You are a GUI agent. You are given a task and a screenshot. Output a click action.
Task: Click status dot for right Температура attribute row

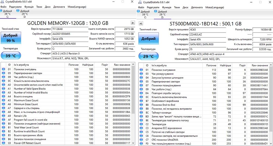tap(141, 124)
